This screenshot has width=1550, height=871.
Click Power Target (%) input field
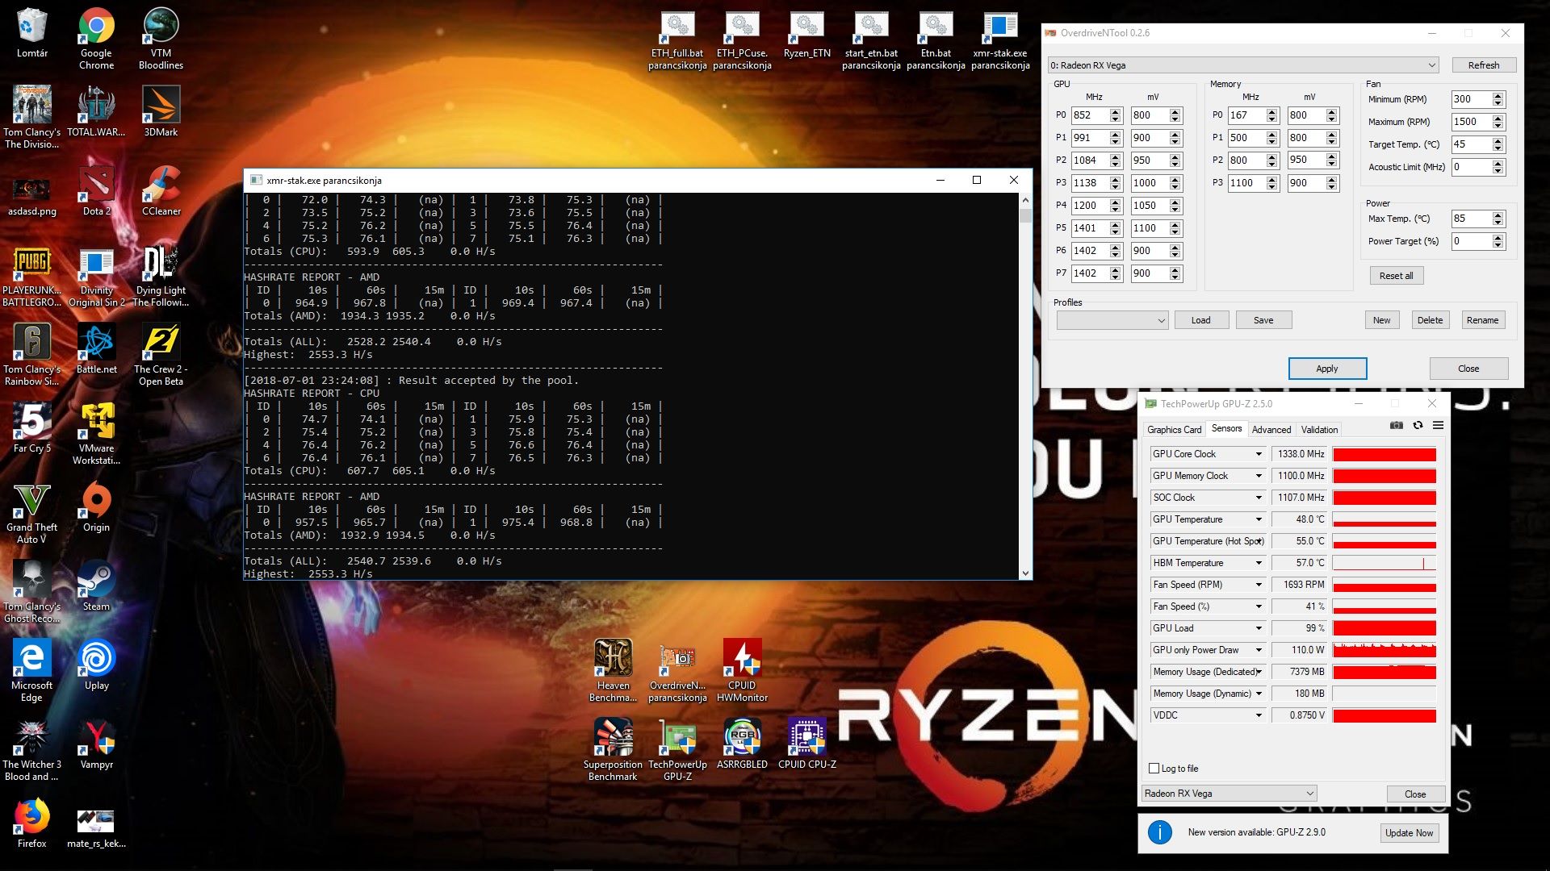(1470, 241)
